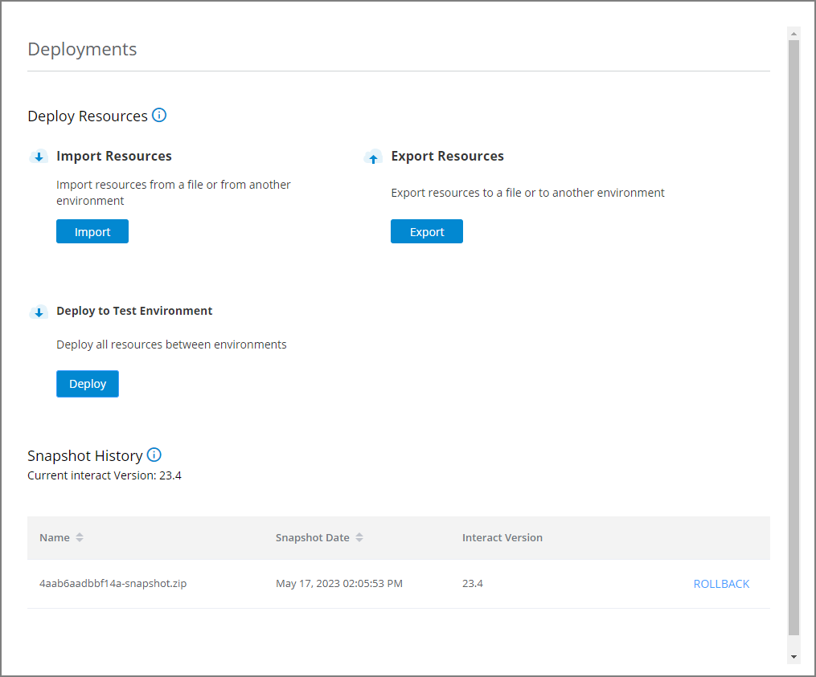Click ROLLBACK for the 4aab6aadbbf14a snapshot
Viewport: 816px width, 677px height.
721,584
